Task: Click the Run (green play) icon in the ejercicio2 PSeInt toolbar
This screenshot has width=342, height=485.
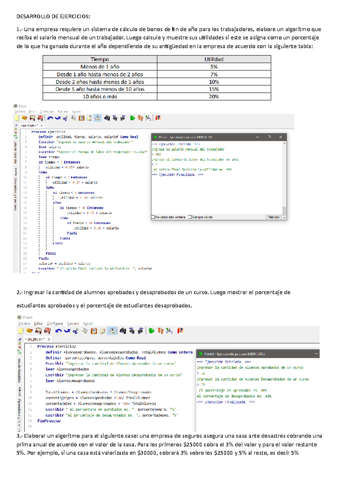Action: [x=152, y=331]
